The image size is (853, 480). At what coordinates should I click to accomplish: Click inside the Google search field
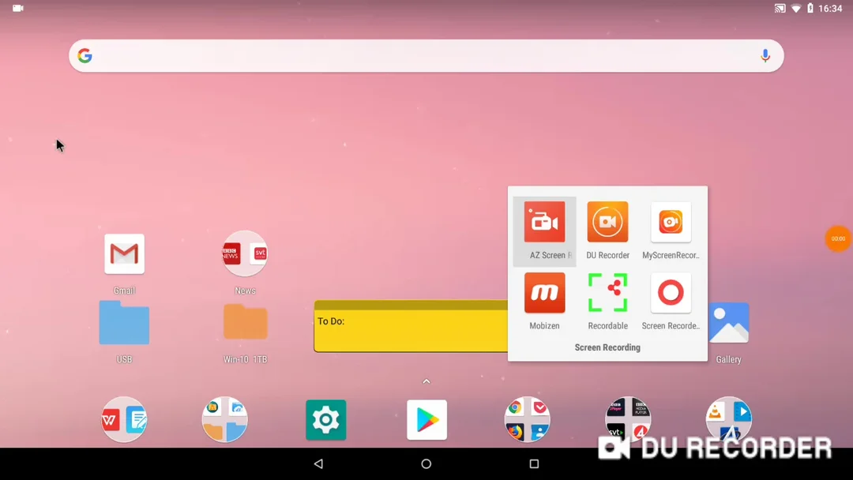tap(426, 55)
